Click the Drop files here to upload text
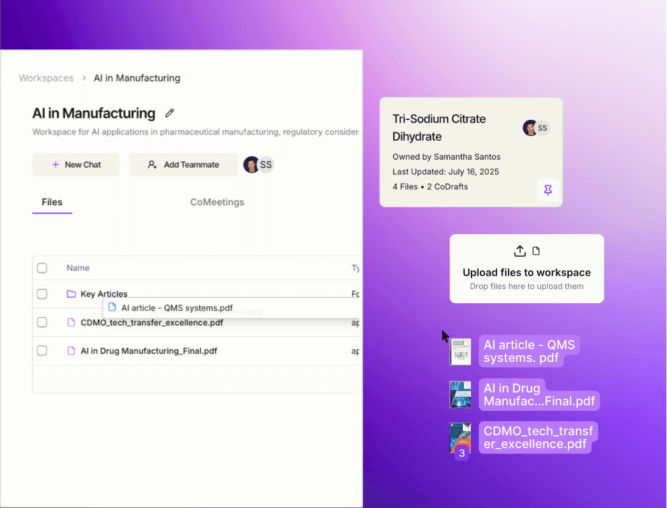Viewport: 667px width, 508px height. pyautogui.click(x=526, y=286)
